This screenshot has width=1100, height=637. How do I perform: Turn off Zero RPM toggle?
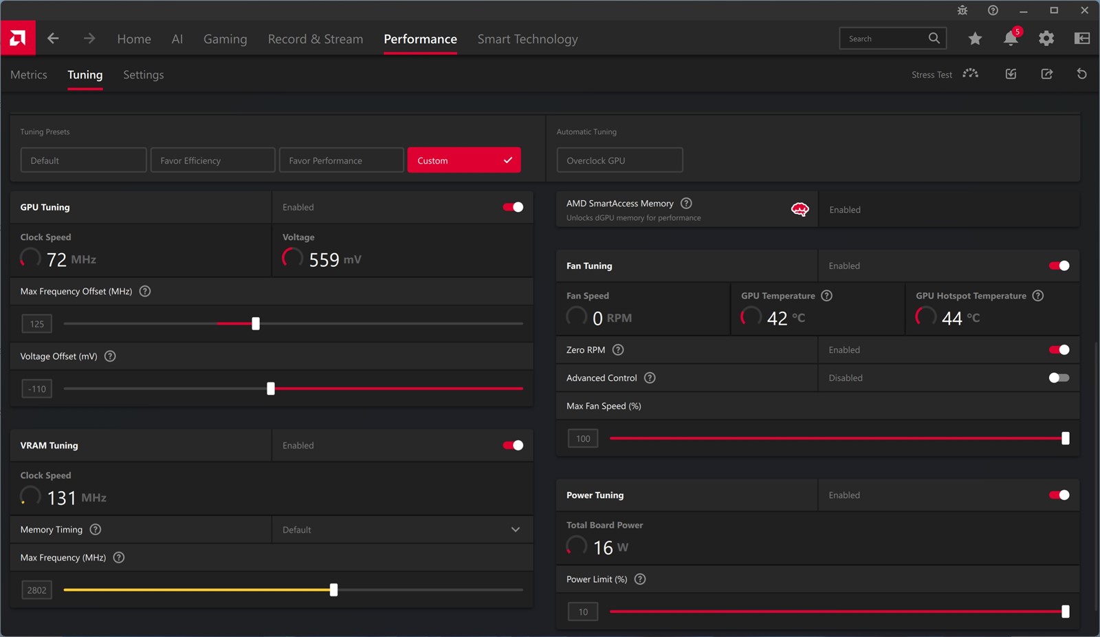point(1059,350)
